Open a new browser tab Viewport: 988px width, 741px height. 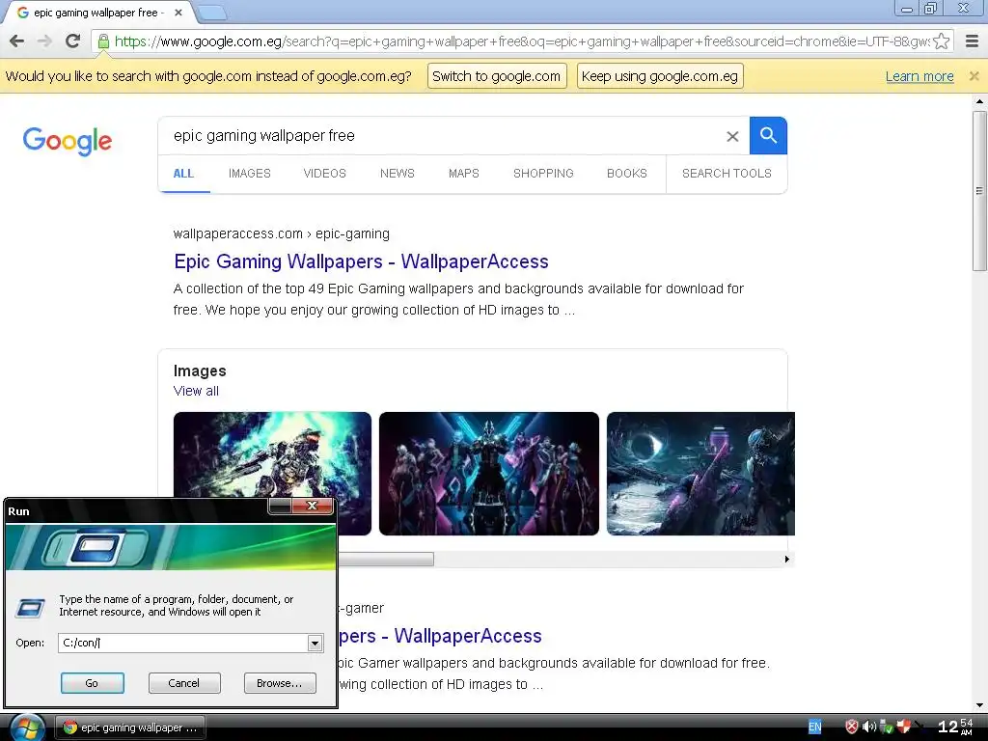click(x=211, y=13)
